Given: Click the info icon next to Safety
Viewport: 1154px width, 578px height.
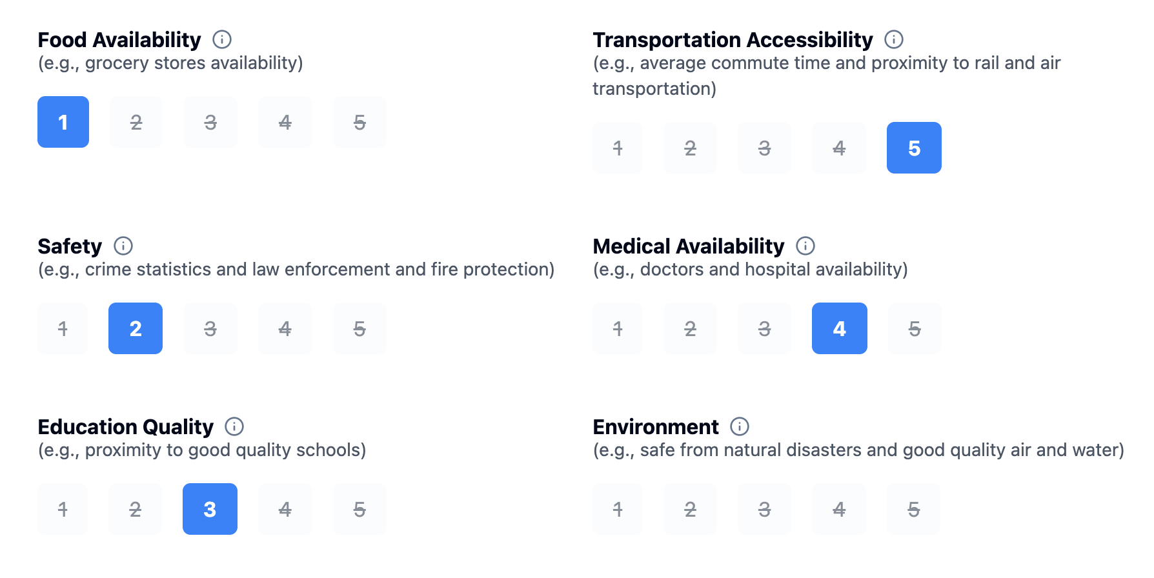Looking at the screenshot, I should [x=123, y=246].
